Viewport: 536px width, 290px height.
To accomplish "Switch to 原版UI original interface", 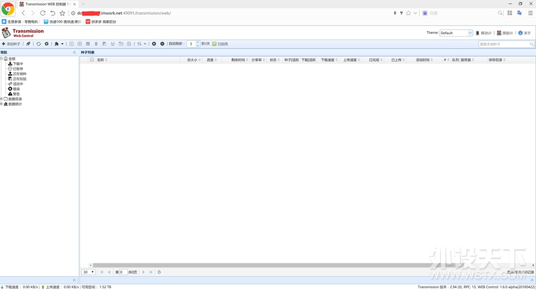I will pos(504,33).
